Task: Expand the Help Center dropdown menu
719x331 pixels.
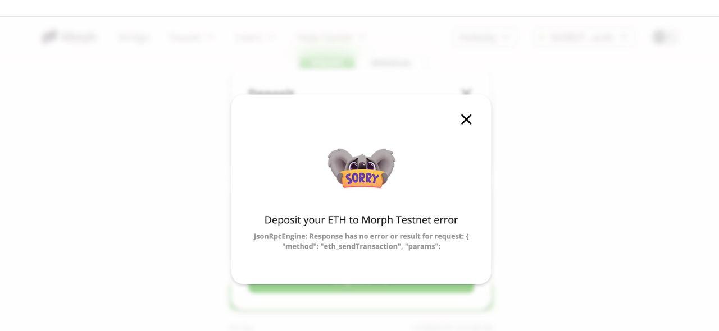Action: tap(331, 38)
